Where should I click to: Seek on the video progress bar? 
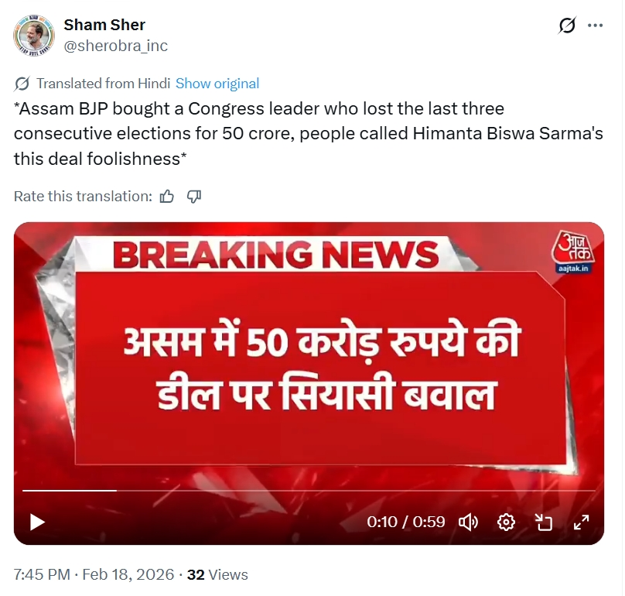[x=309, y=490]
